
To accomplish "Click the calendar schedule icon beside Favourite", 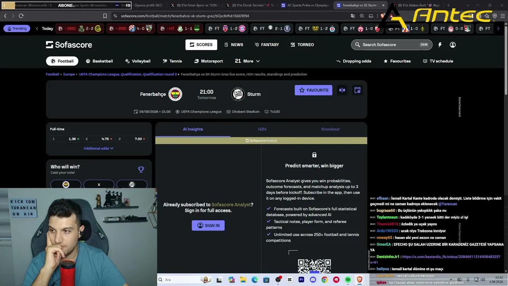I will pos(357,90).
